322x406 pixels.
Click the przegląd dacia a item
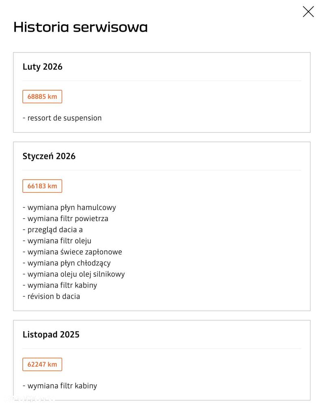click(52, 230)
